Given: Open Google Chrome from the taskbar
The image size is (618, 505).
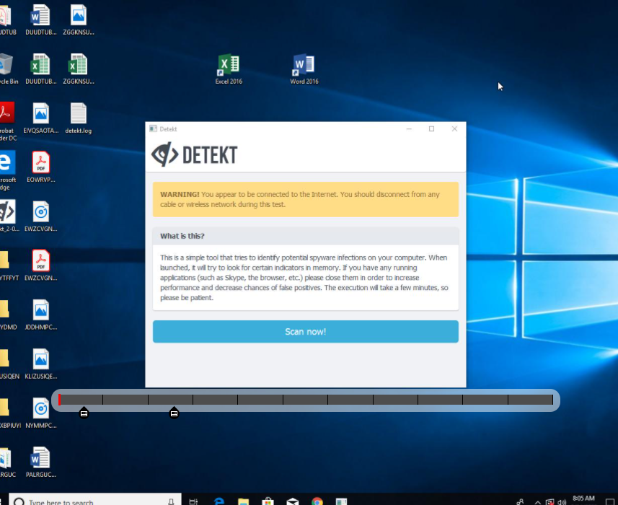Looking at the screenshot, I should [317, 501].
